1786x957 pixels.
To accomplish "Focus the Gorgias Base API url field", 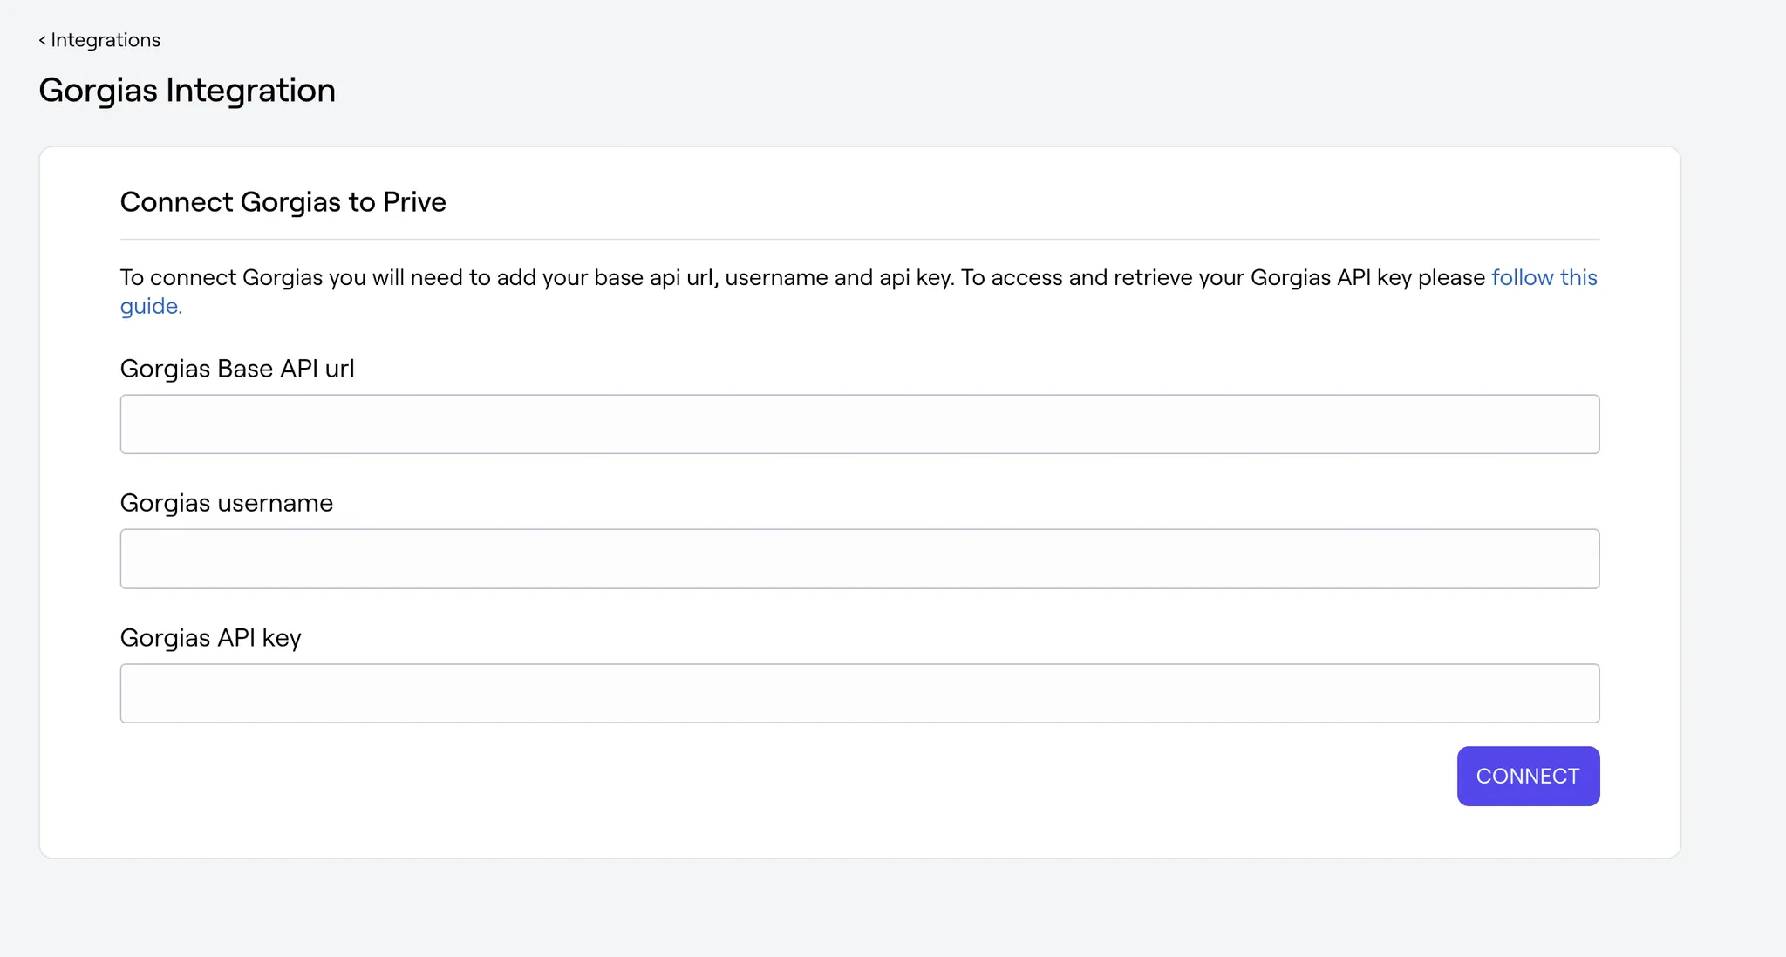I will (x=859, y=424).
